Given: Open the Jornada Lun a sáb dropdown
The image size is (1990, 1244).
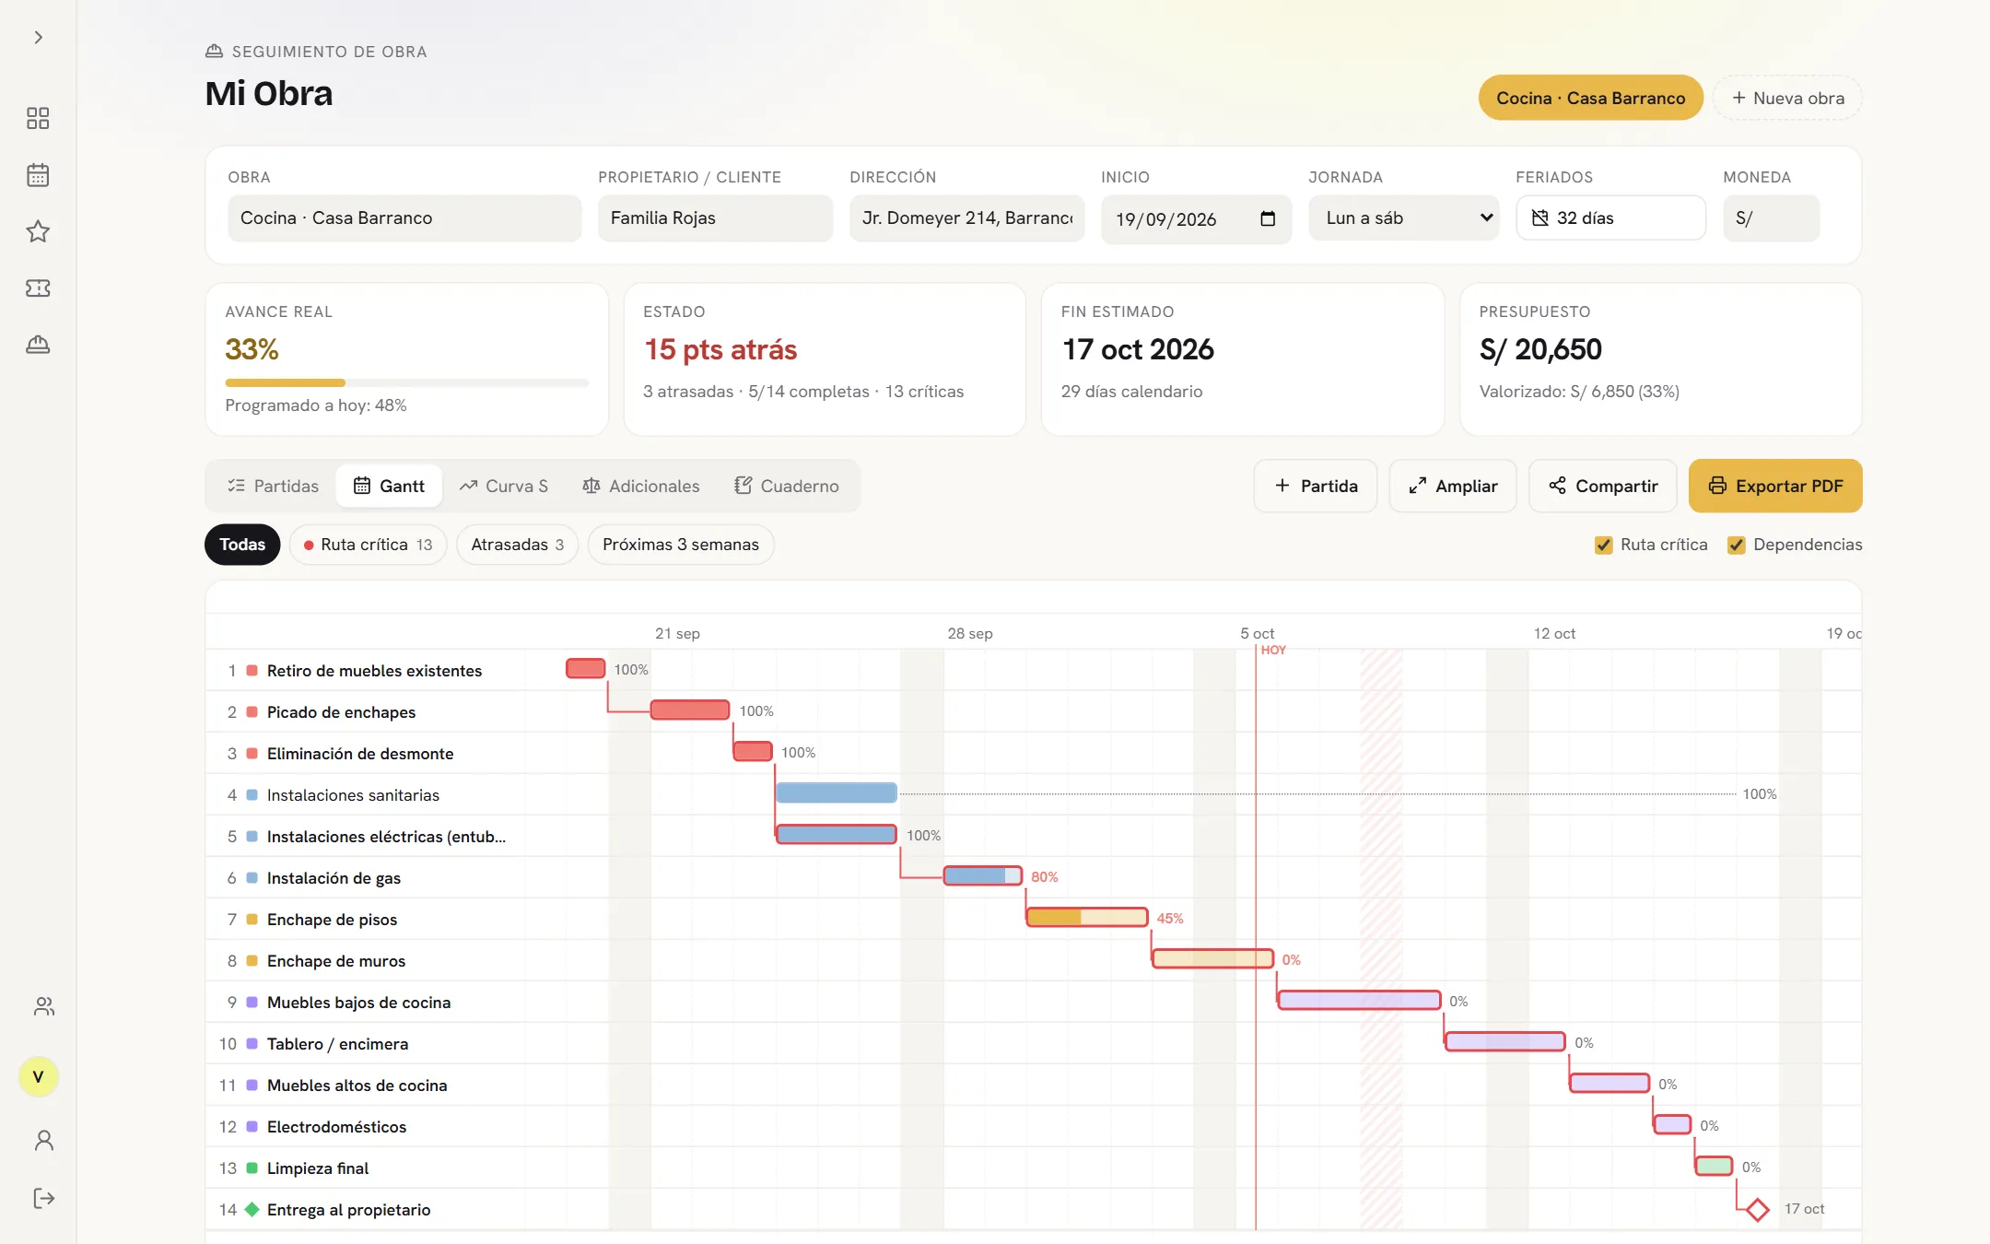Looking at the screenshot, I should (x=1404, y=218).
